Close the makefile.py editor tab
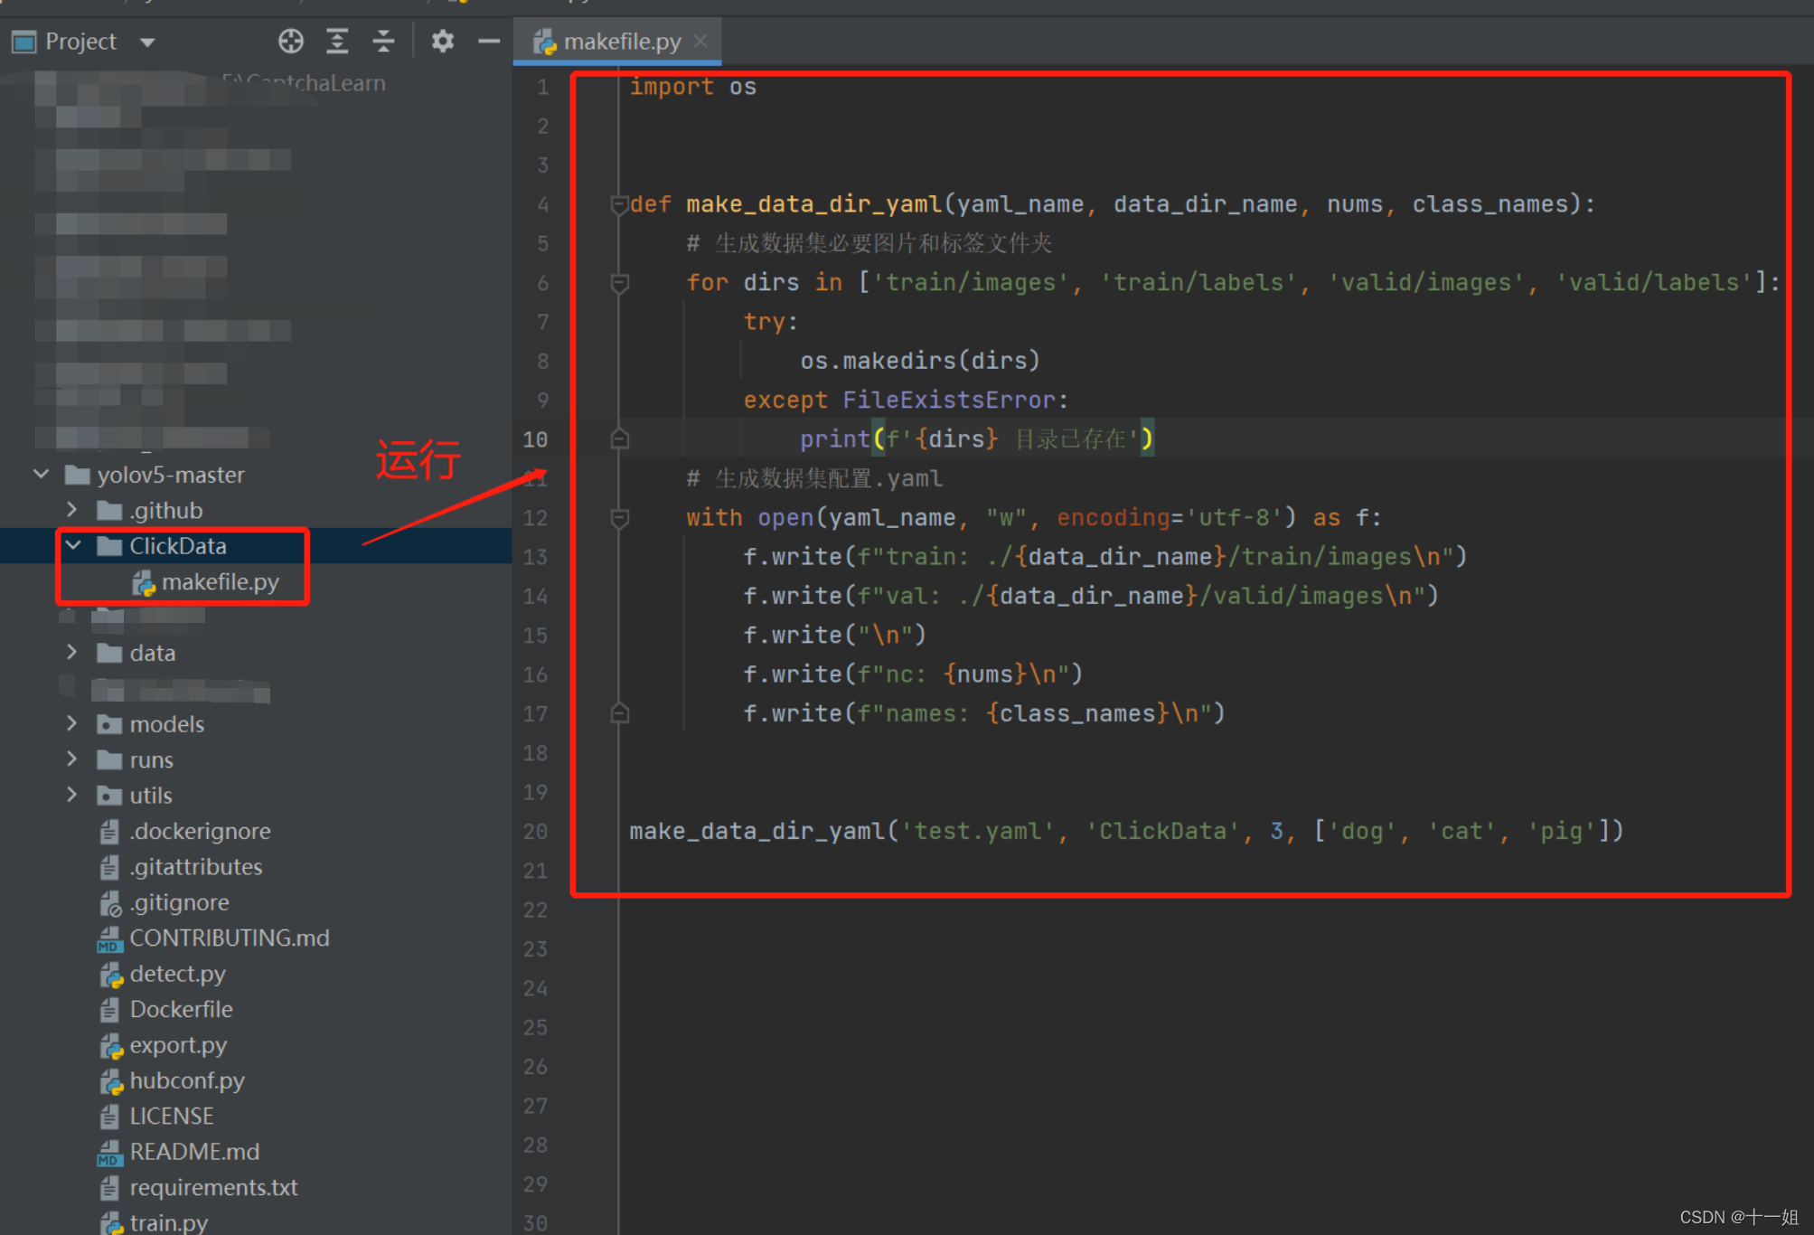Viewport: 1814px width, 1235px height. point(700,42)
